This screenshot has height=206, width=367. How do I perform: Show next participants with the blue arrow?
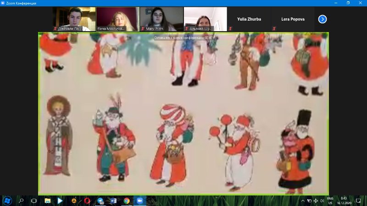click(323, 19)
